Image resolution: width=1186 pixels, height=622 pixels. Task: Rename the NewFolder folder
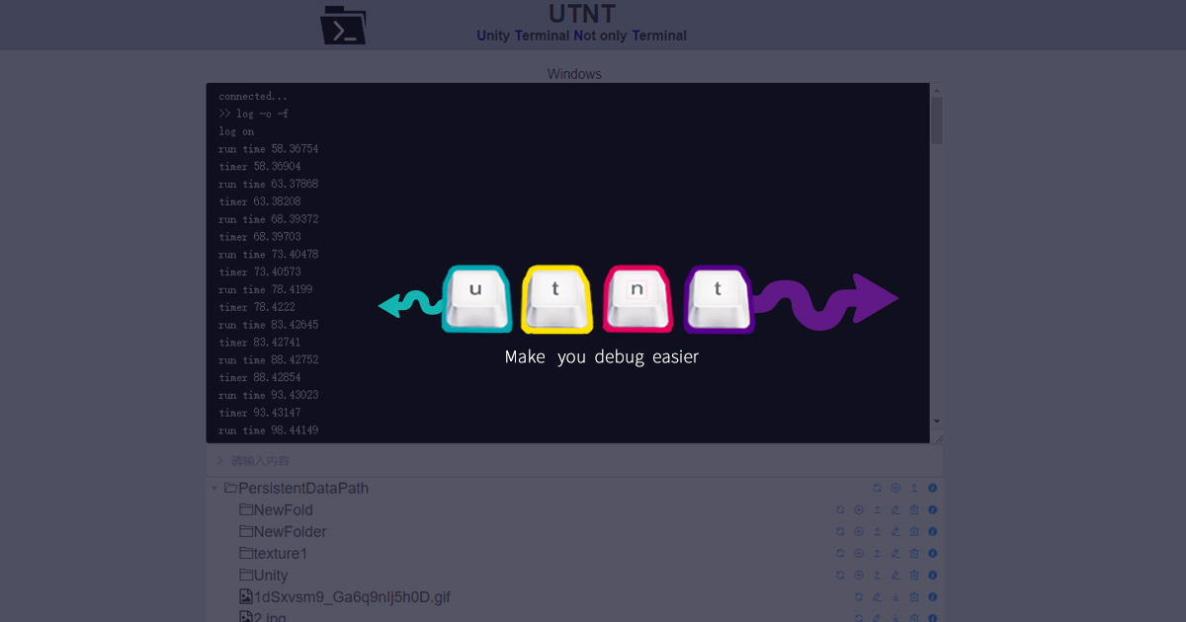[895, 531]
